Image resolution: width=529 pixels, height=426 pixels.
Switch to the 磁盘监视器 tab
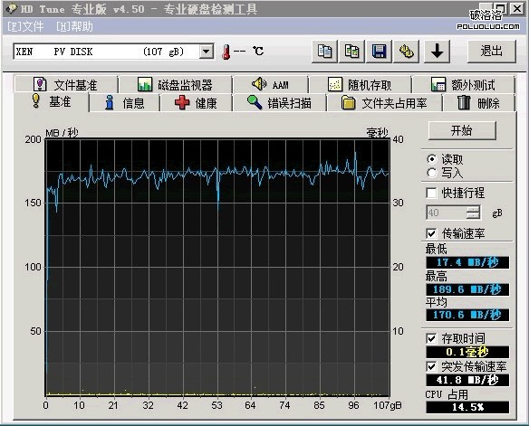click(176, 84)
